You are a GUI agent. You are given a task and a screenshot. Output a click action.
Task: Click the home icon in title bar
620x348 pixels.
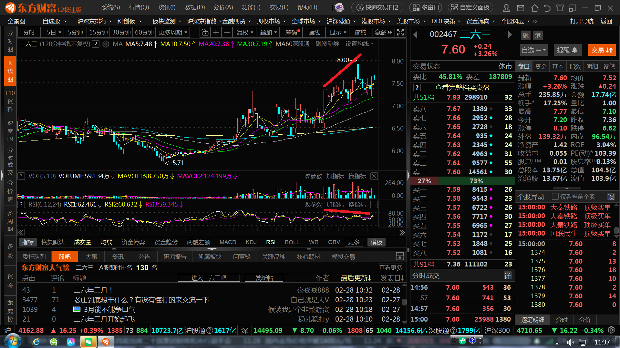pos(535,8)
